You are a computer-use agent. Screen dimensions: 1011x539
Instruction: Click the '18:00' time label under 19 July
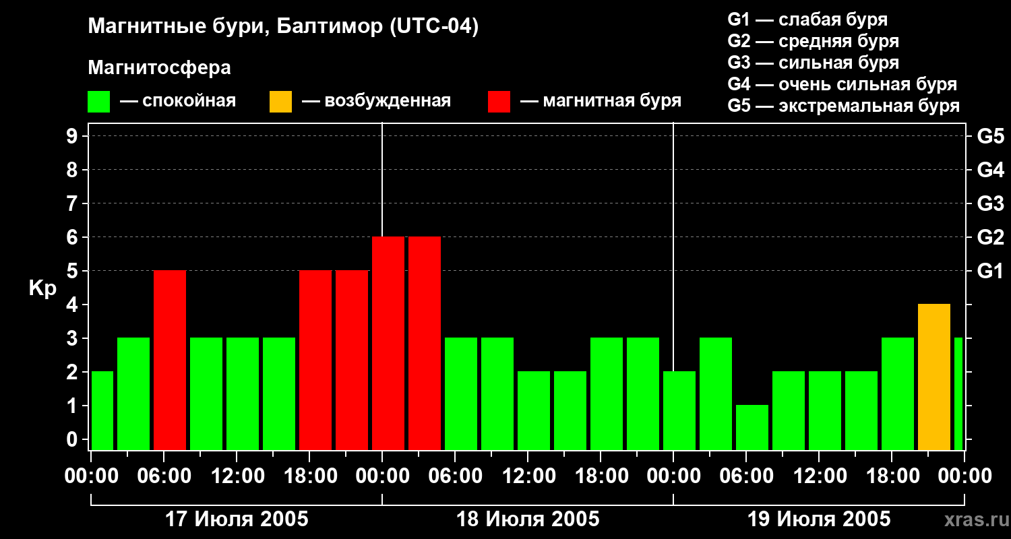point(892,476)
